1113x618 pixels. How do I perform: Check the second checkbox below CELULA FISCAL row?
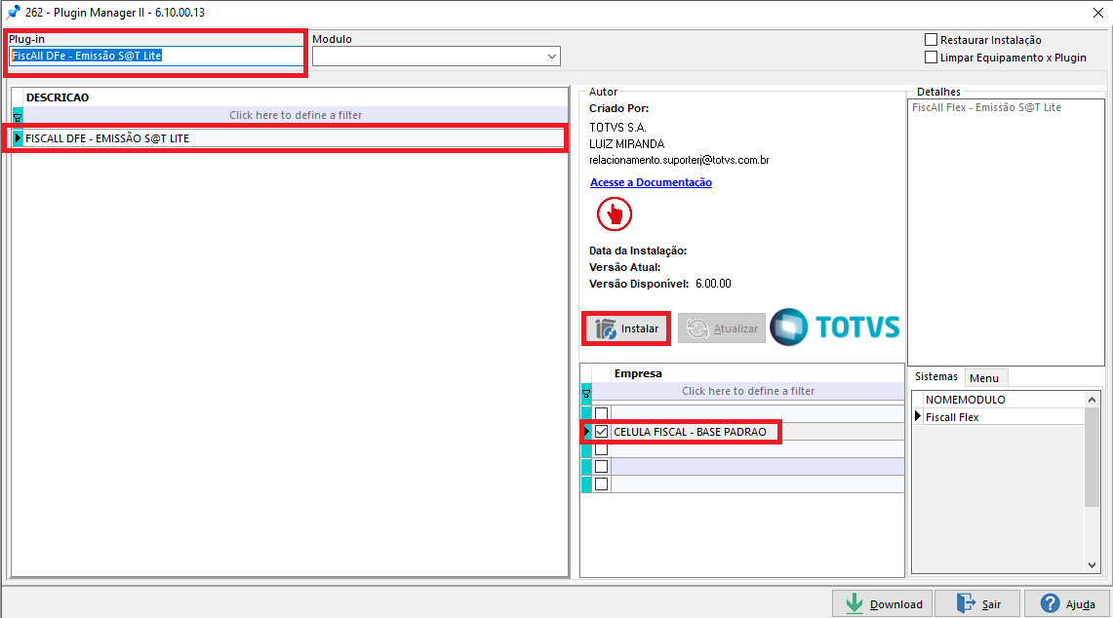(x=601, y=467)
